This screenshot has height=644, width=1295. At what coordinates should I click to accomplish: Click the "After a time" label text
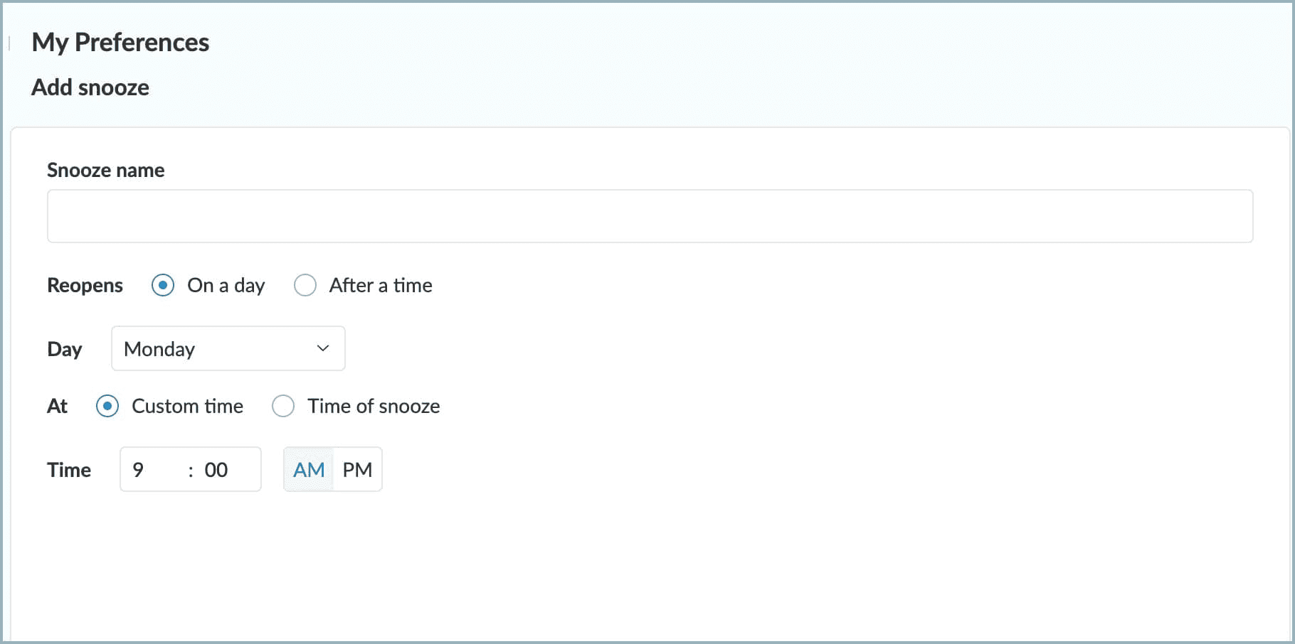(381, 285)
